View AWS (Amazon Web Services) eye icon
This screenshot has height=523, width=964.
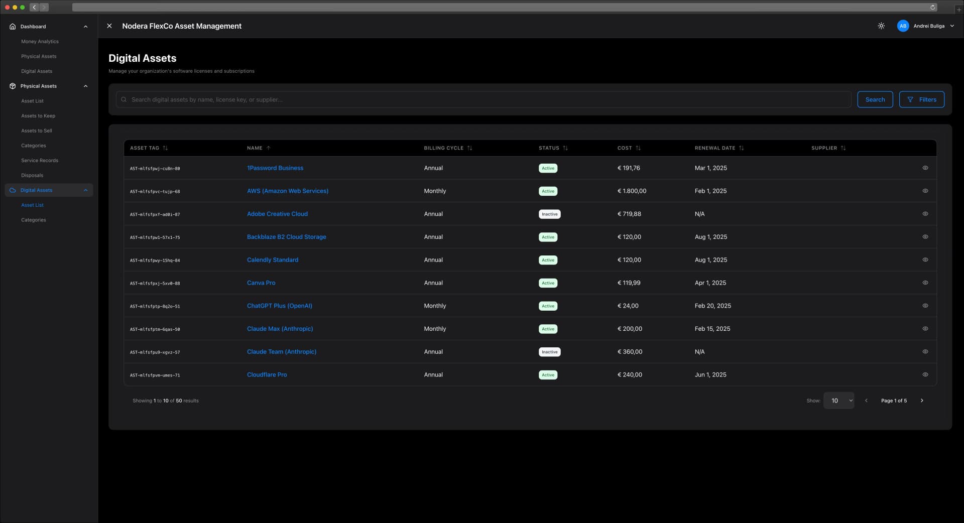(925, 191)
